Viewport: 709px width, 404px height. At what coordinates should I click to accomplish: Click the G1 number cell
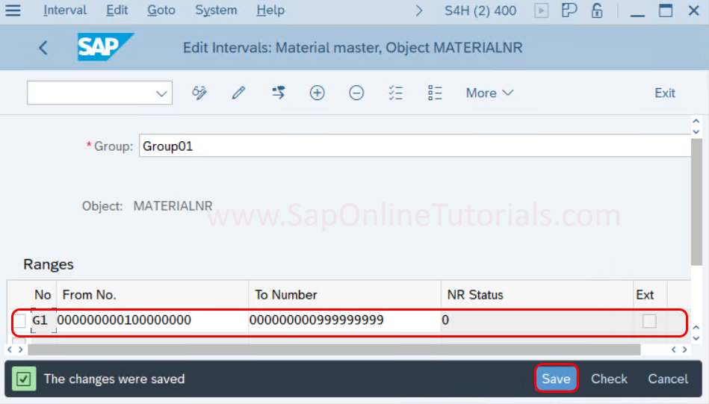[x=43, y=320]
